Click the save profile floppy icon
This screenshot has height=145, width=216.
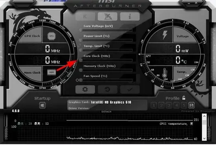click(x=191, y=105)
